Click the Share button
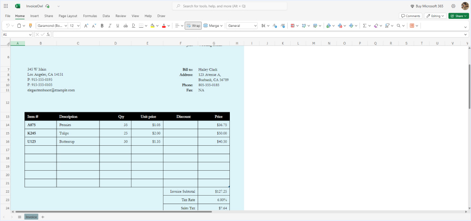This screenshot has width=471, height=221. (x=458, y=16)
